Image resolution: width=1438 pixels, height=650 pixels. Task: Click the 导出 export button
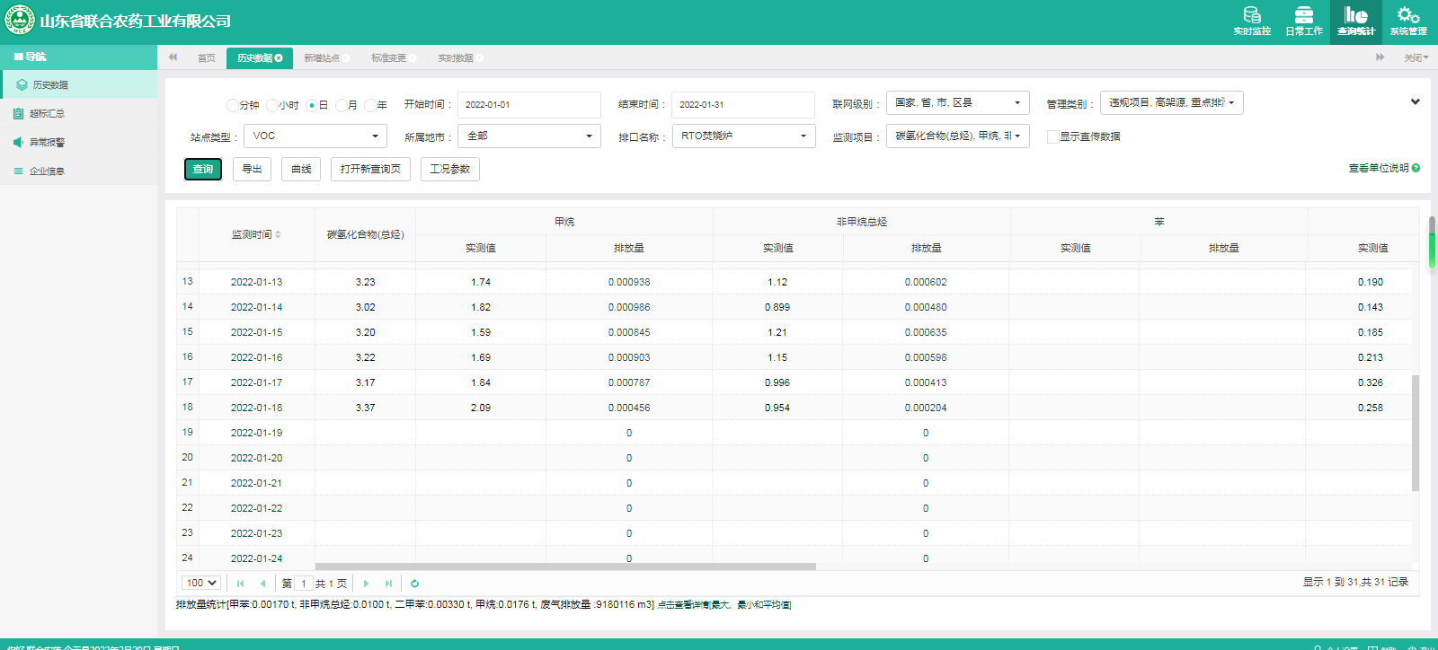point(252,169)
